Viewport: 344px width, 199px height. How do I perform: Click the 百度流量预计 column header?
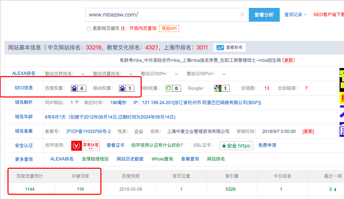click(x=30, y=176)
